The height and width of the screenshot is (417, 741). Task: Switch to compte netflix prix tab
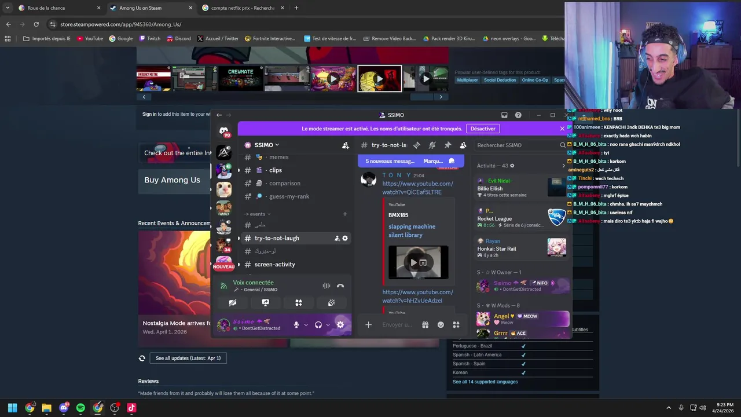tap(242, 8)
